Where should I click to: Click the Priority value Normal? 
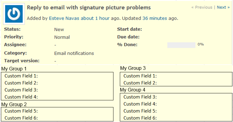(62, 37)
